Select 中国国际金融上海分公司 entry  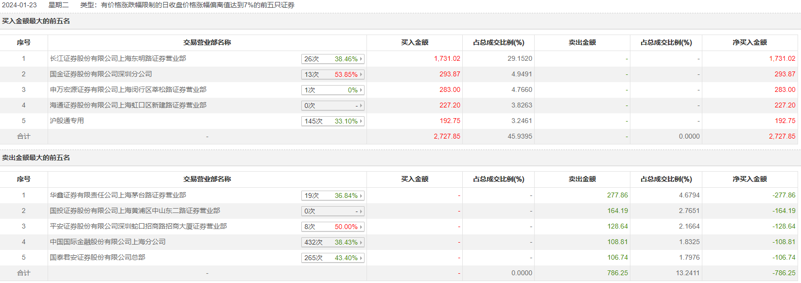pos(107,242)
